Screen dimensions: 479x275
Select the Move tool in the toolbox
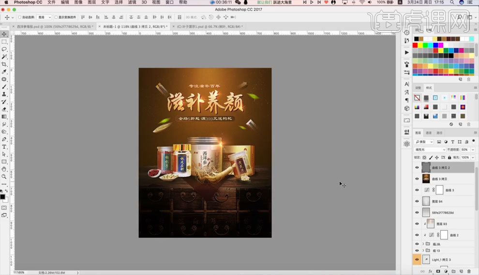(x=4, y=34)
